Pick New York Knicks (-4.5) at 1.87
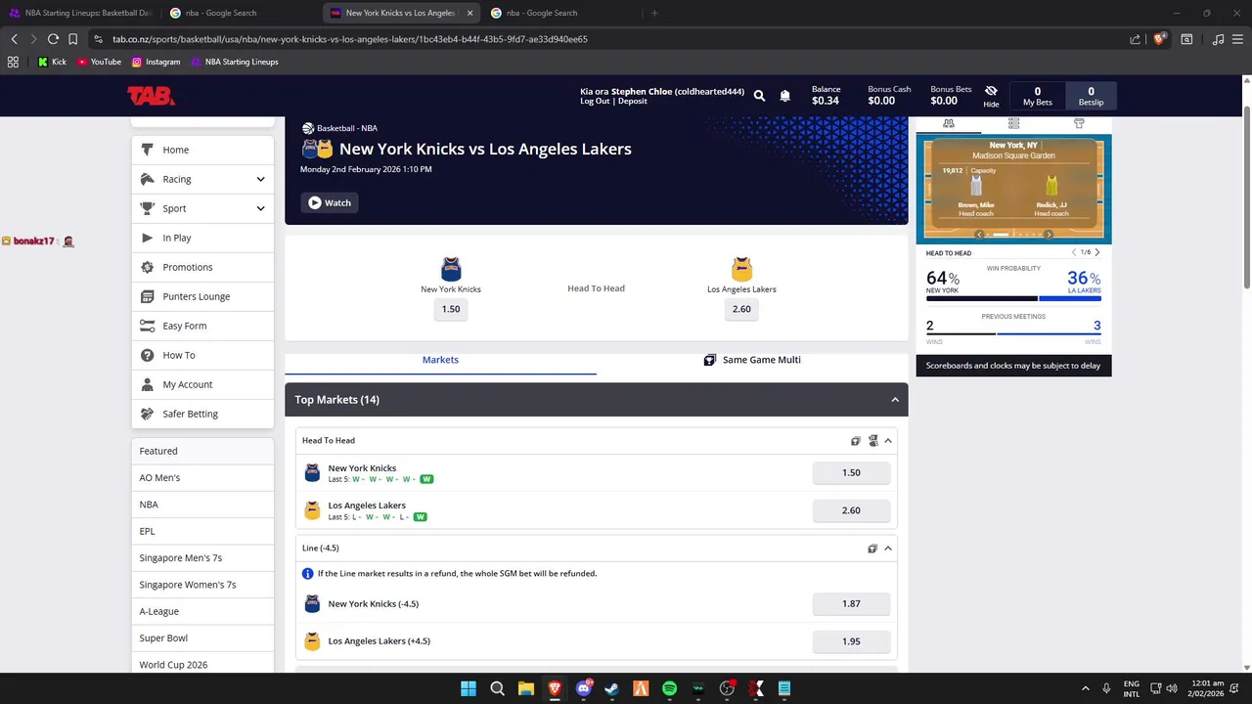1252x704 pixels. pyautogui.click(x=851, y=604)
